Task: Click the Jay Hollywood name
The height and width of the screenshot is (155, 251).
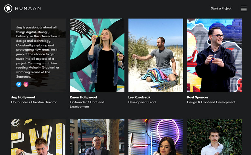Action: (23, 97)
